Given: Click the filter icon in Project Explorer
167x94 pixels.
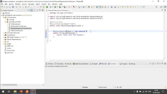Looking at the screenshot, I should (x=34, y=10).
